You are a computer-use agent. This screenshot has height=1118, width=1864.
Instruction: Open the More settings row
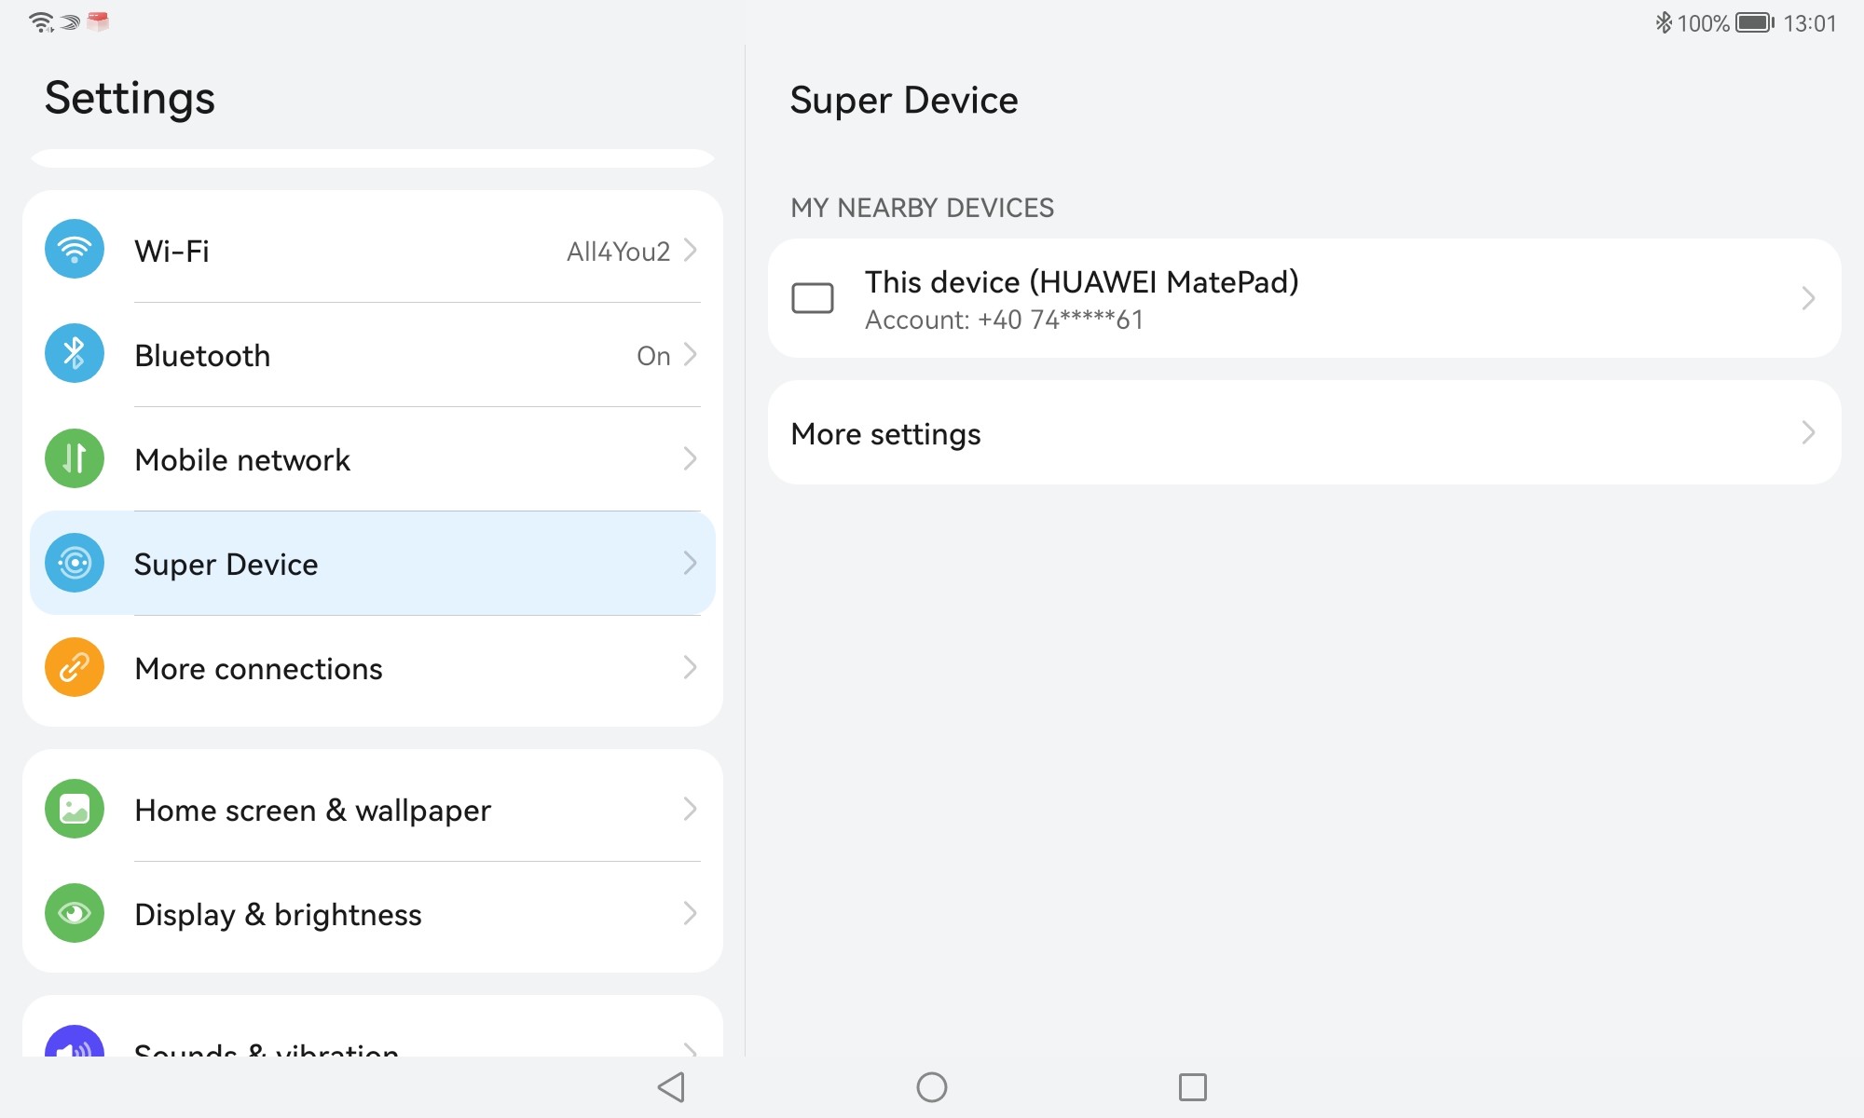(885, 434)
